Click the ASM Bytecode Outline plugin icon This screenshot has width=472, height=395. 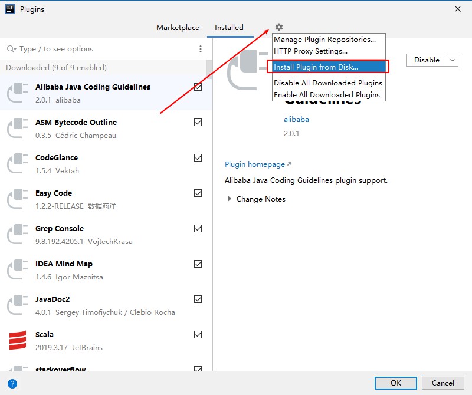point(18,128)
